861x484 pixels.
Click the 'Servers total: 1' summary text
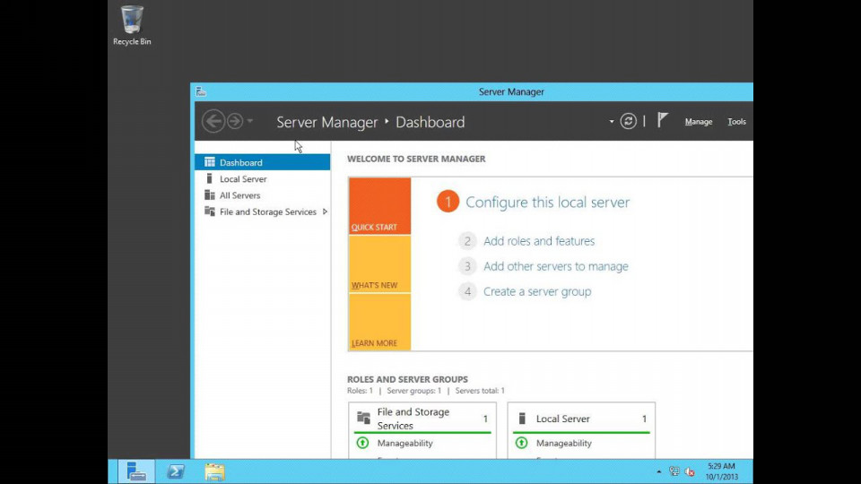coord(480,391)
